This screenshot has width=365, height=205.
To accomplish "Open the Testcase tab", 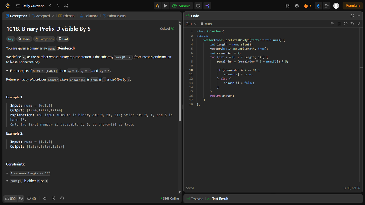I will tap(195, 199).
